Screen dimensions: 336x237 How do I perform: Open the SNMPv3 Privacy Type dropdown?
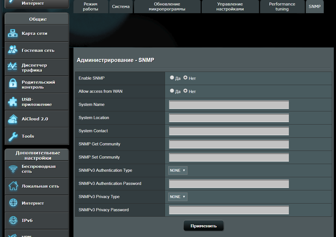click(x=178, y=197)
